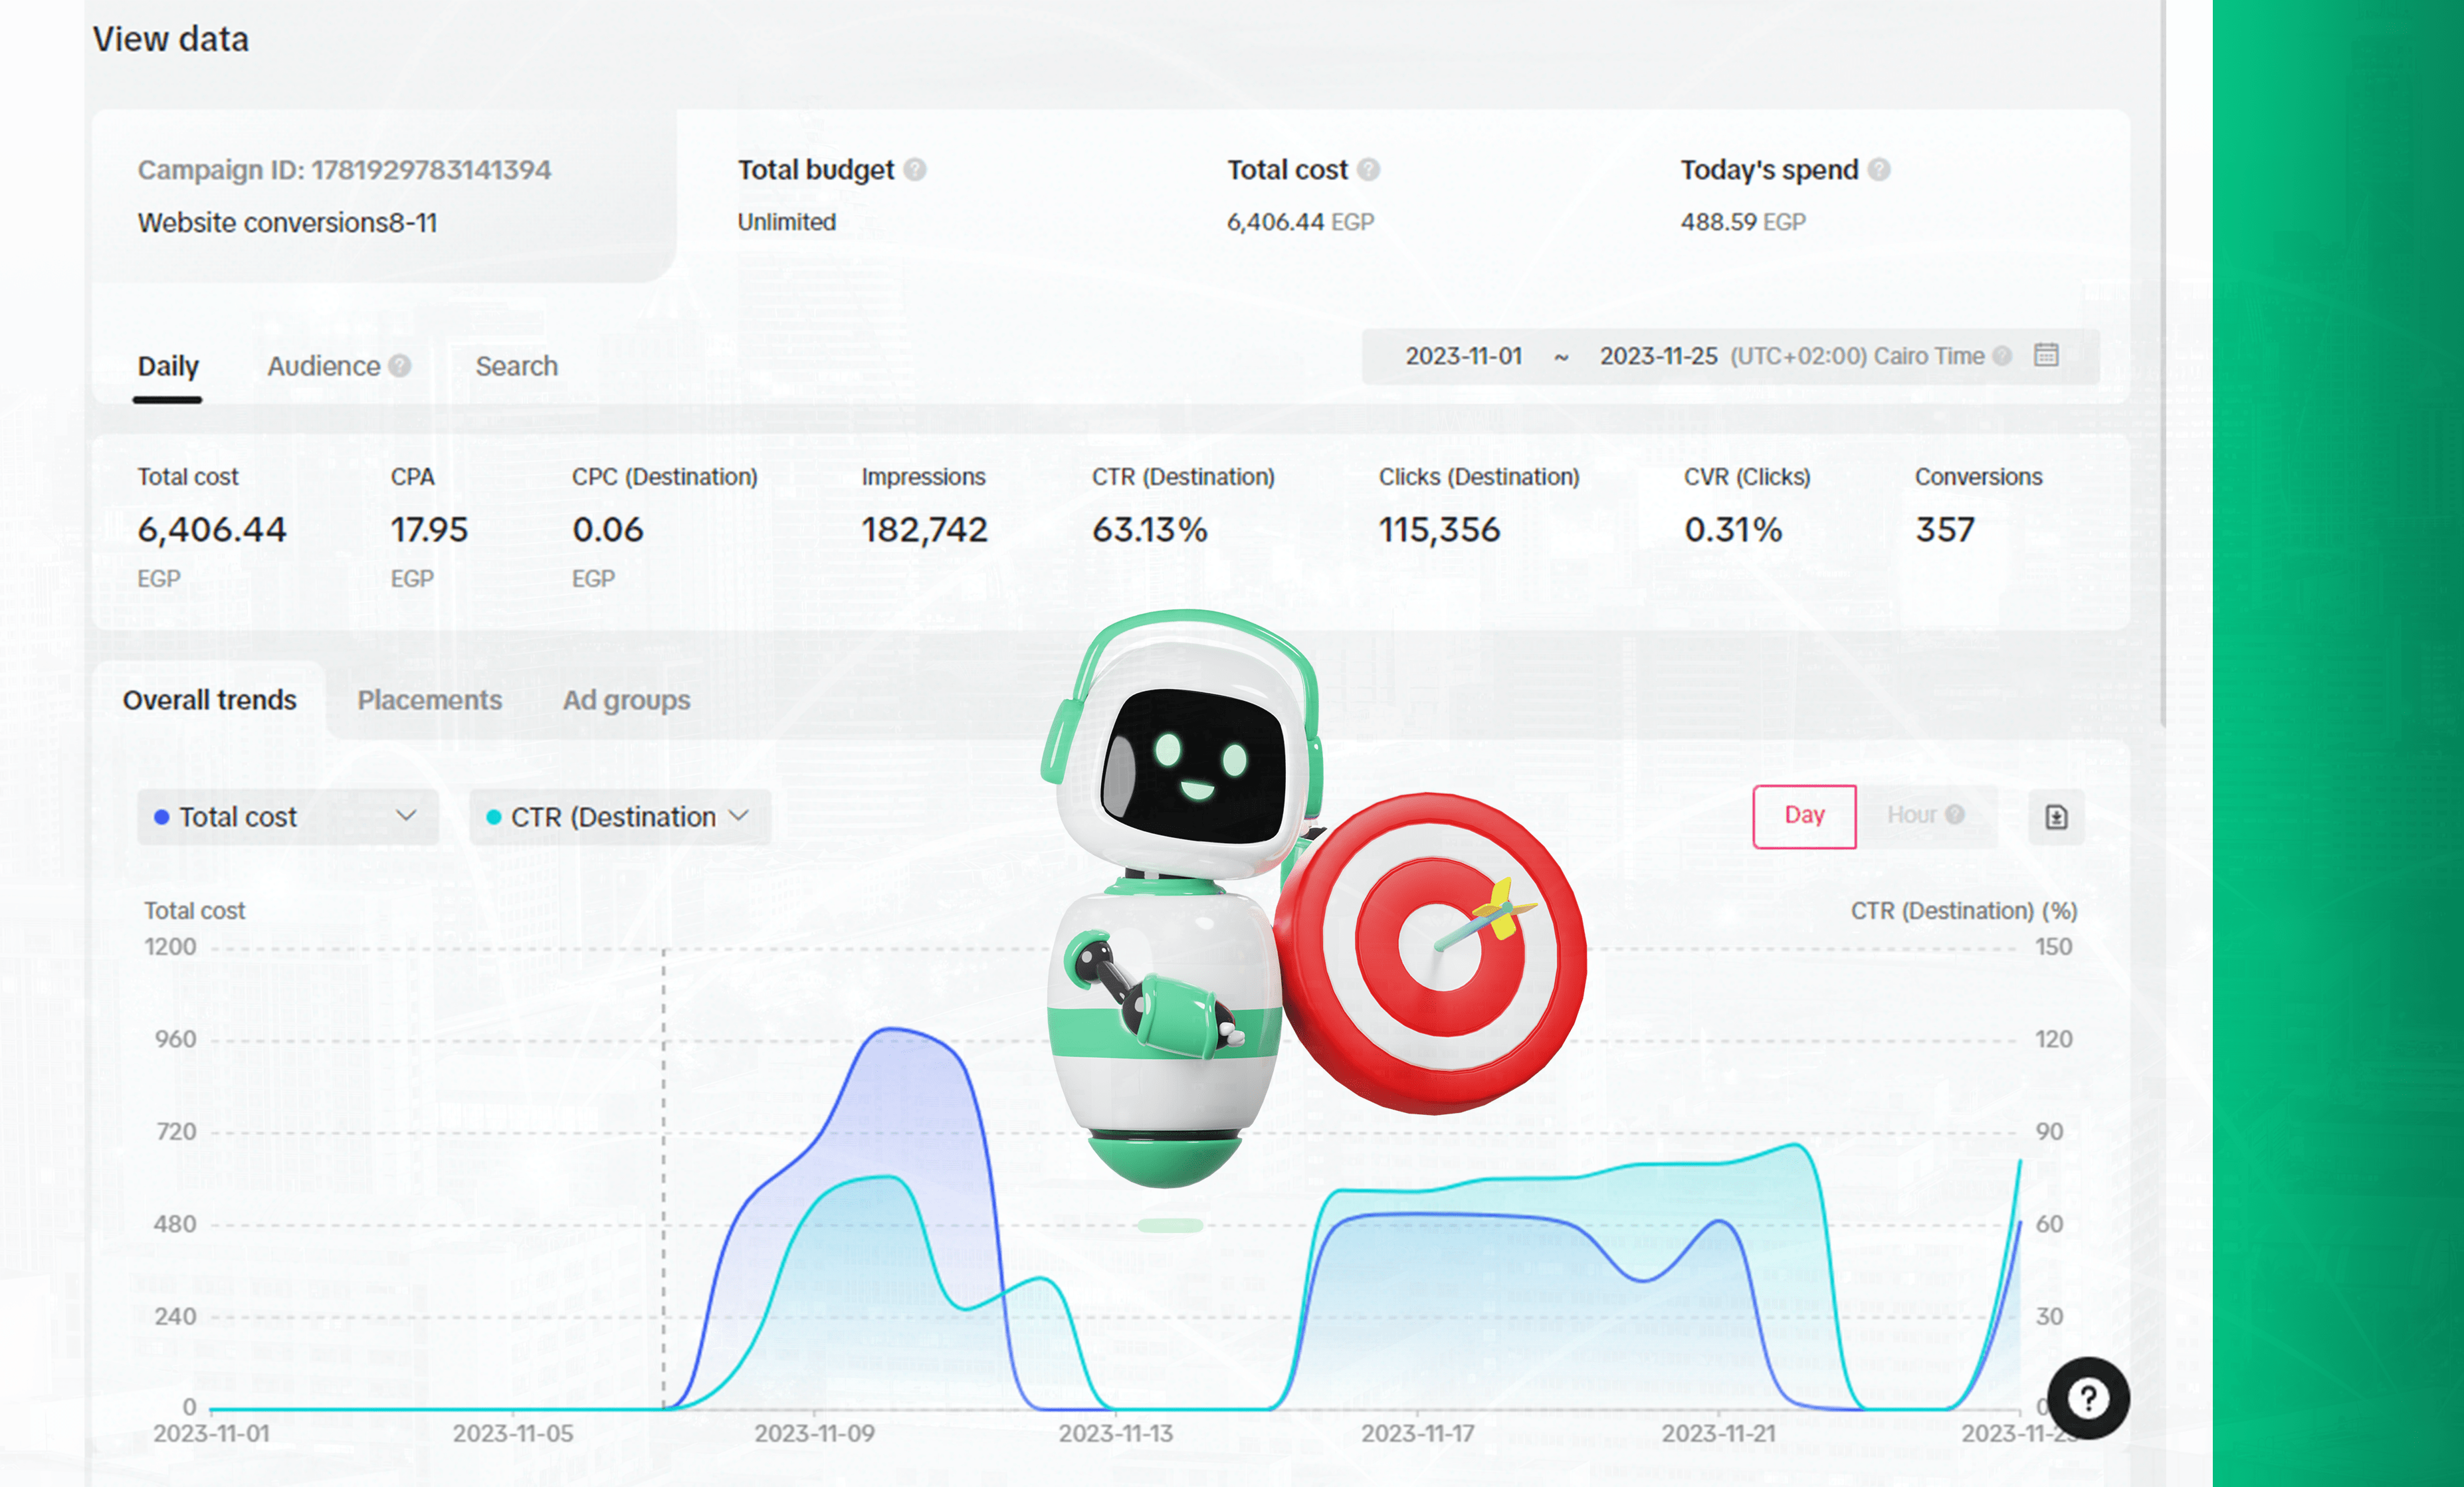This screenshot has width=2464, height=1487.
Task: Switch to the Audience tab
Action: click(323, 366)
